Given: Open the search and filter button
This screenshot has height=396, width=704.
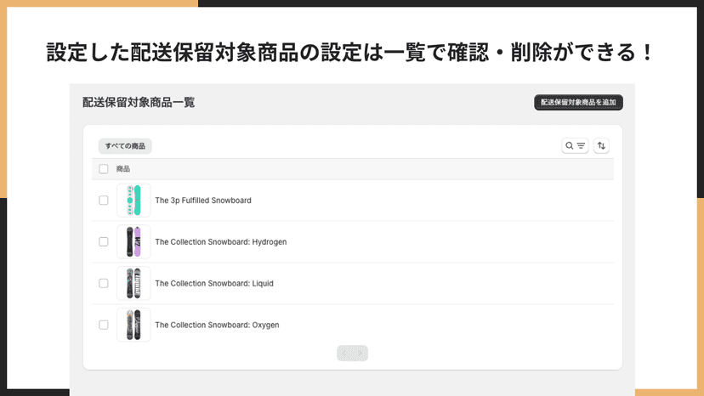Looking at the screenshot, I should (x=575, y=145).
